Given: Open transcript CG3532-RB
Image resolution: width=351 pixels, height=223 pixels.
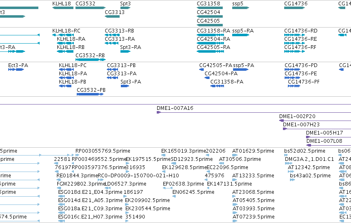Looking at the screenshot, I should click(x=90, y=60).
